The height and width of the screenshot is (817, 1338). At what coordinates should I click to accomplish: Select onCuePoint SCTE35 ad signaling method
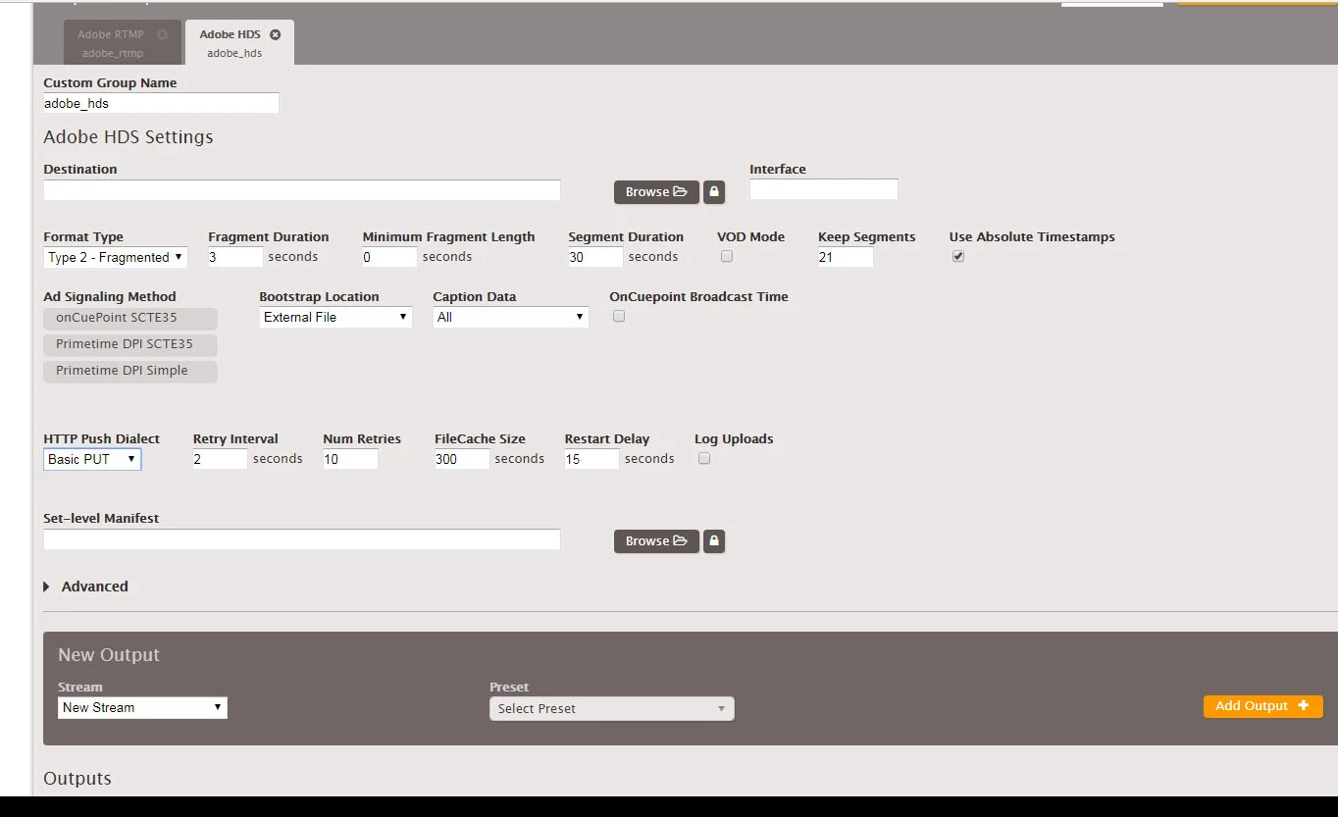click(130, 318)
